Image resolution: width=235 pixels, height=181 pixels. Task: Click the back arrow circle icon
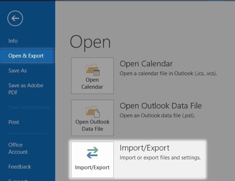click(x=15, y=18)
